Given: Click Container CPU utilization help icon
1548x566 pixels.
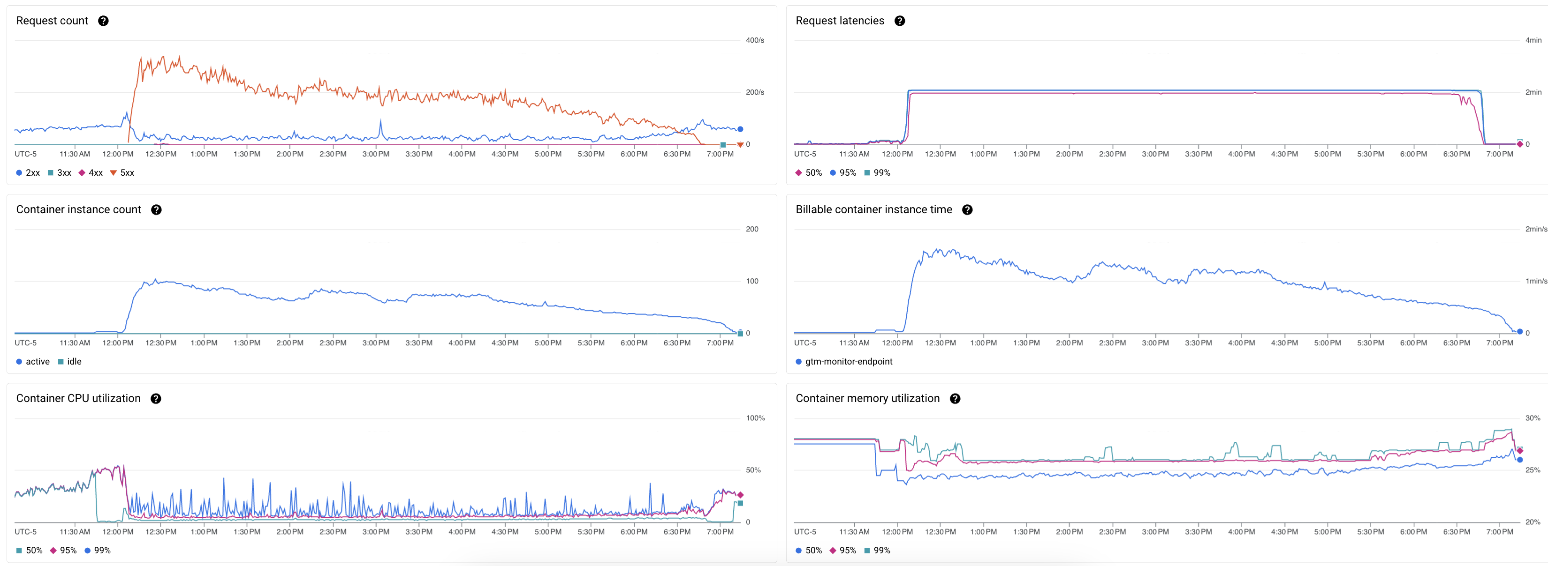Looking at the screenshot, I should 156,399.
